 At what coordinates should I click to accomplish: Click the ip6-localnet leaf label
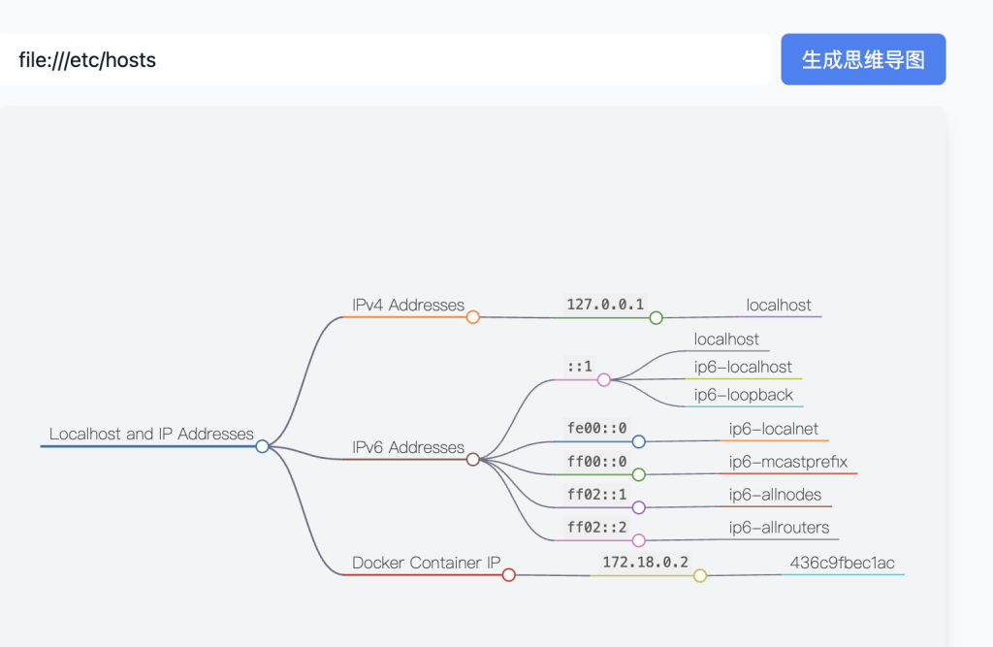(774, 429)
